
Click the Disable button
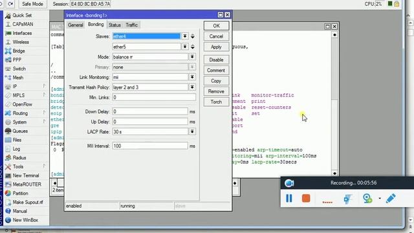216,60
